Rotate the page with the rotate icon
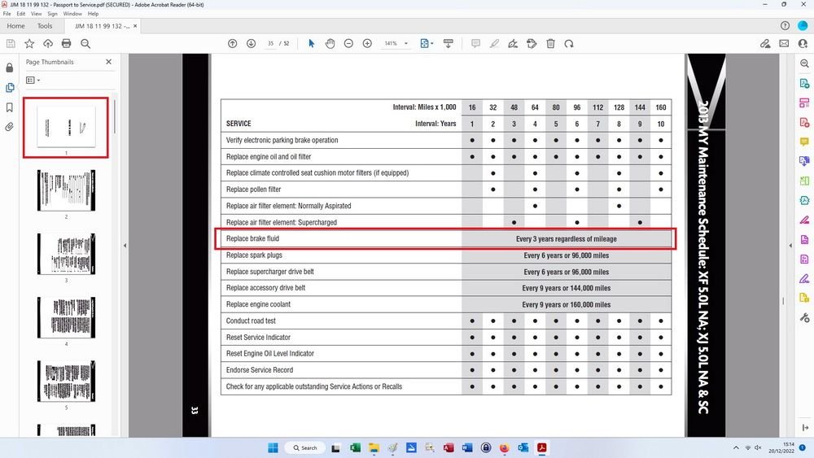 point(569,43)
